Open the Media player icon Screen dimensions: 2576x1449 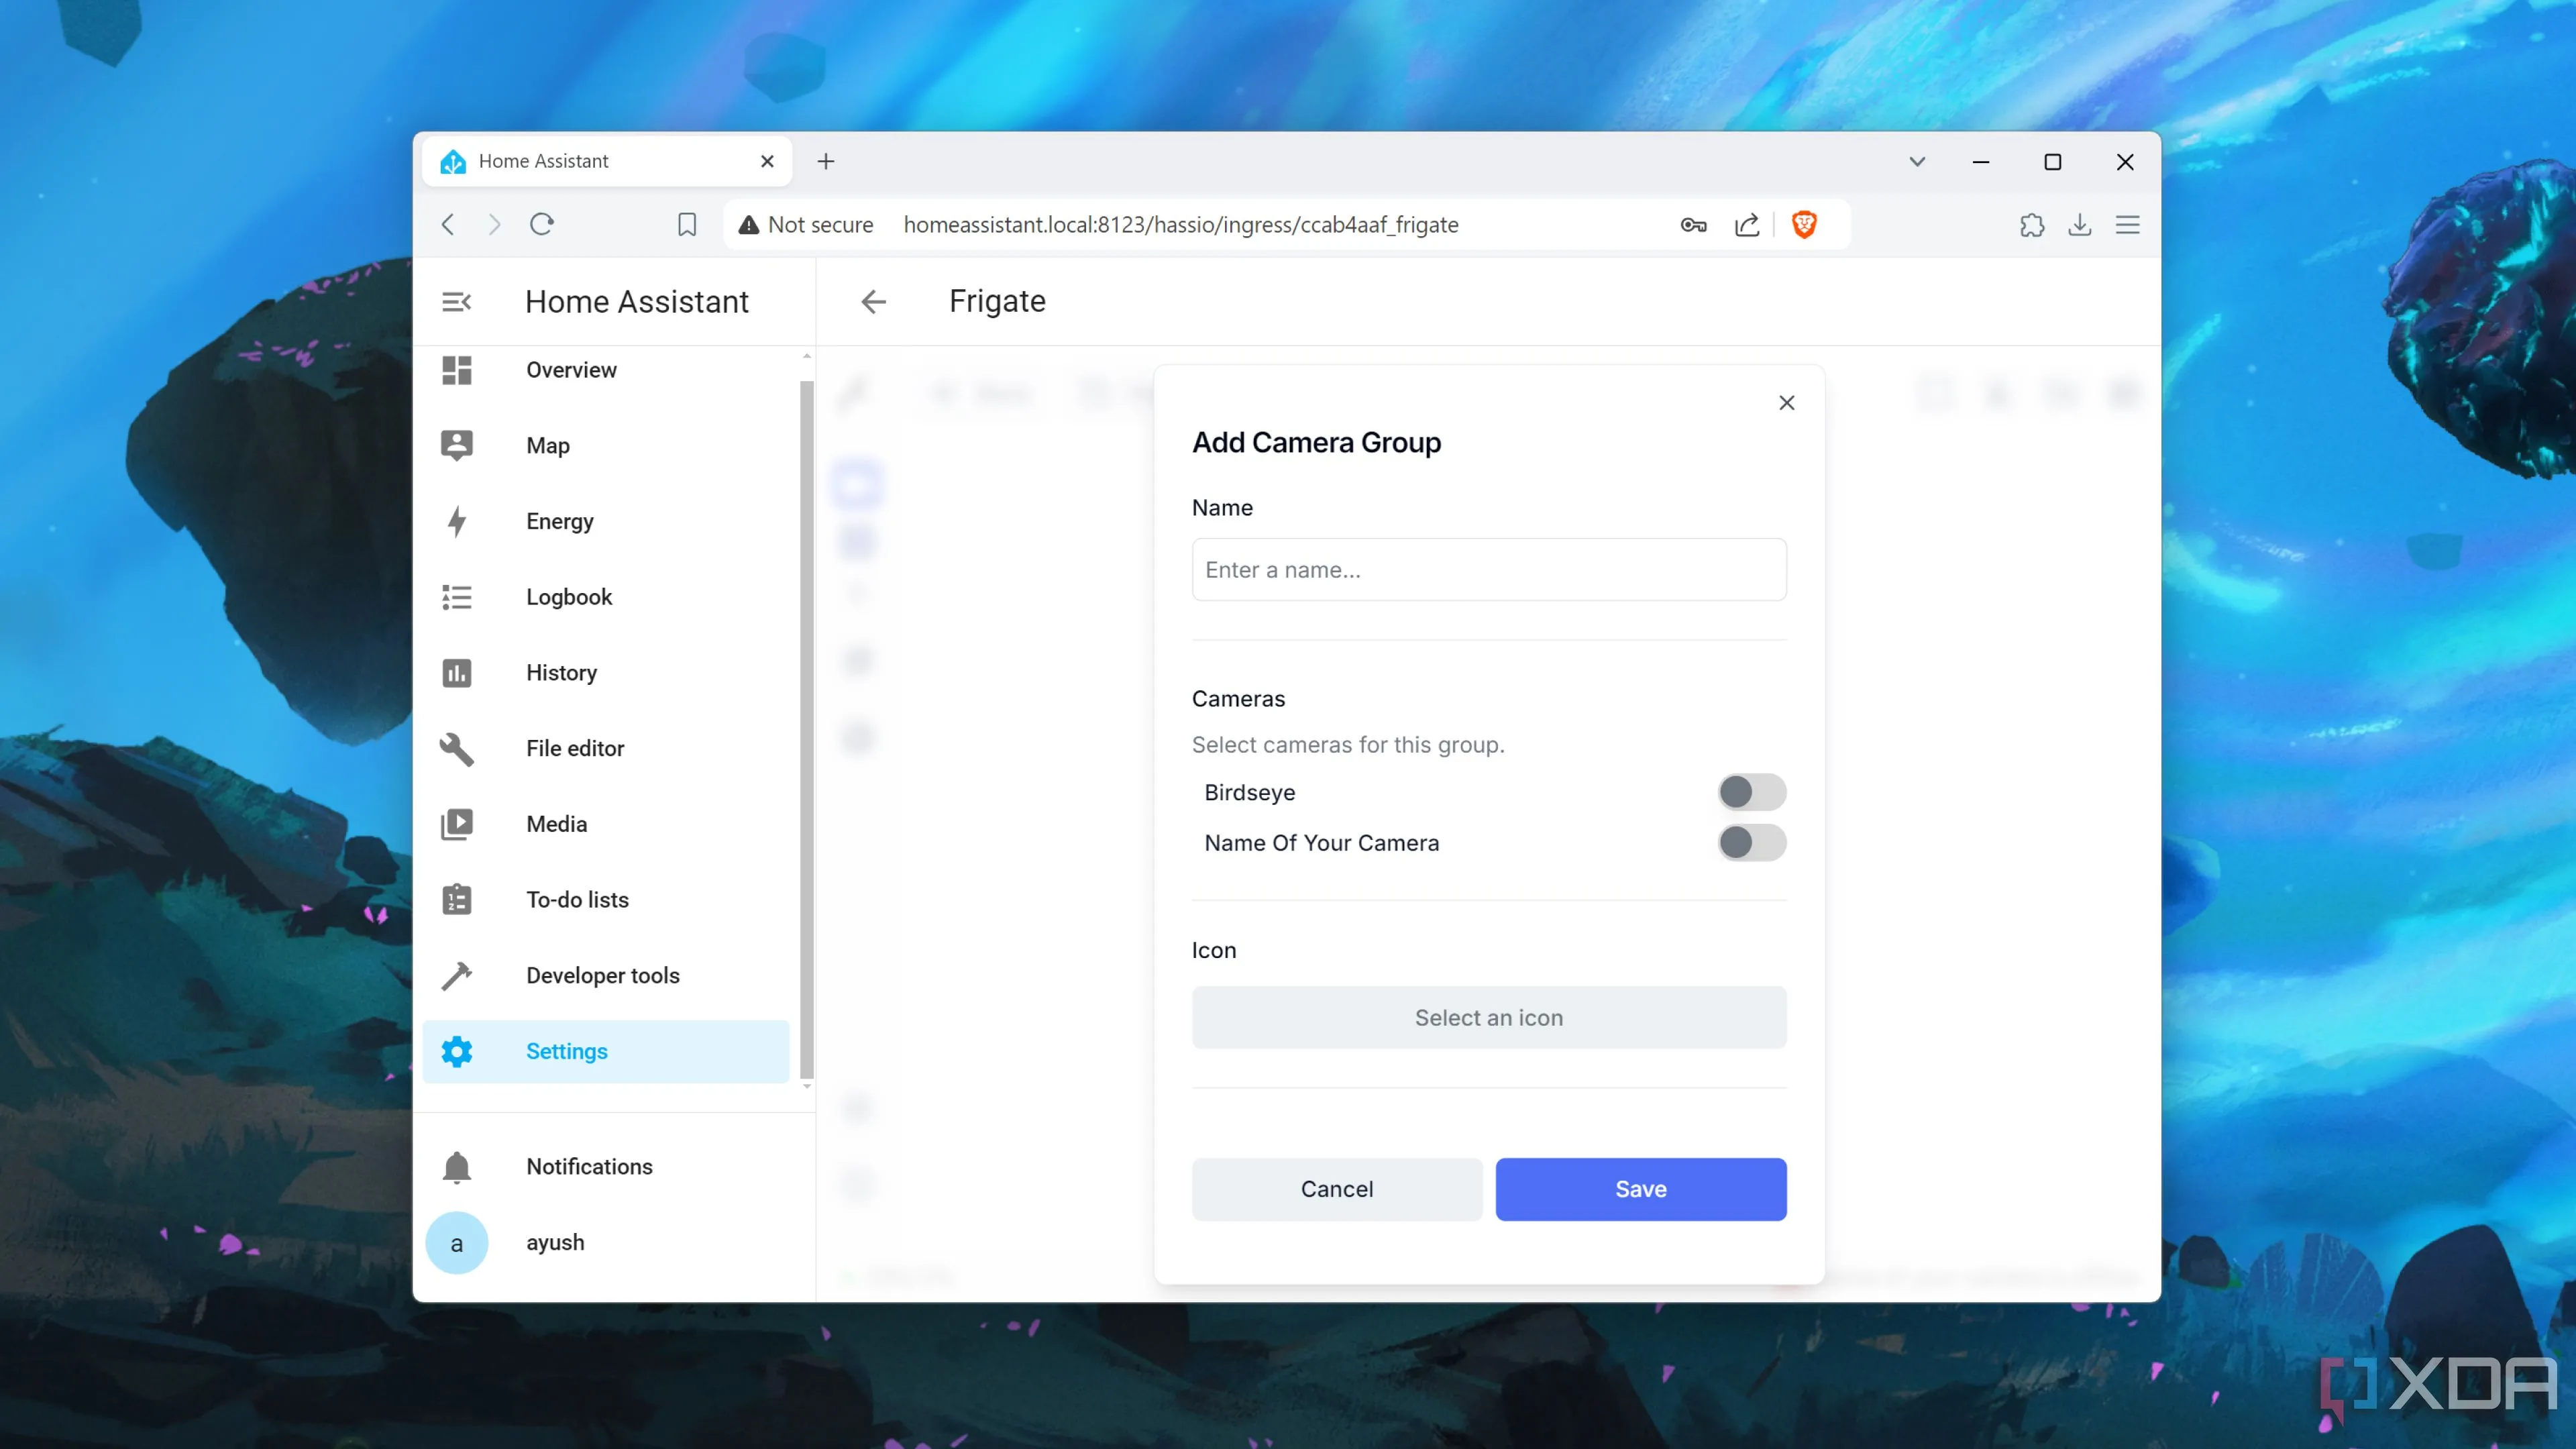(457, 823)
